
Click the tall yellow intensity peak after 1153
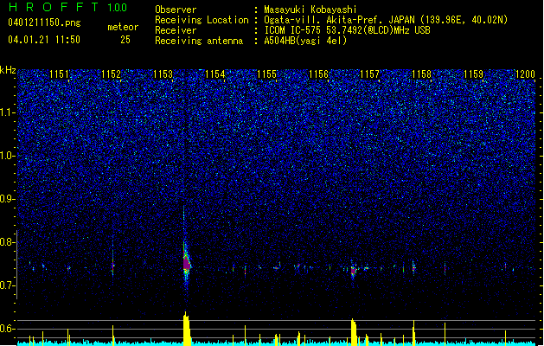[187, 329]
